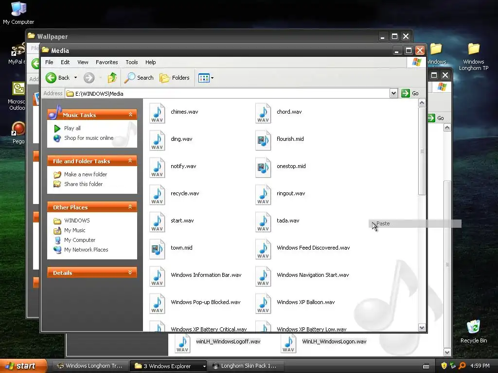Select Windows Pop-up Blocked.wav icon
Viewport: 498px width, 373px height.
(157, 304)
